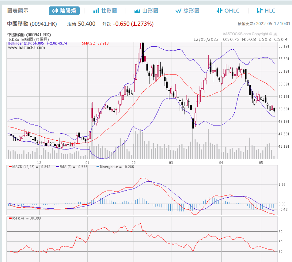Click the RSI (14) = 30.393 legend
The width and height of the screenshot is (292, 262).
click(x=25, y=218)
